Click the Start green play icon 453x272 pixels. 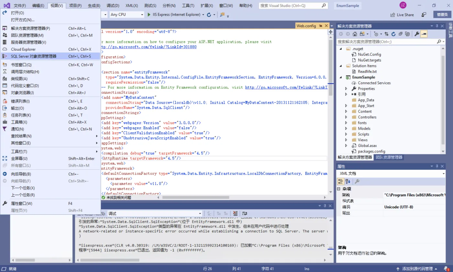(x=149, y=15)
